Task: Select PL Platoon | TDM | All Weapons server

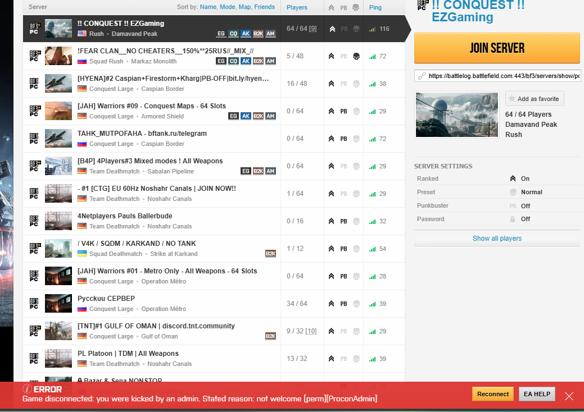Action: click(214, 359)
